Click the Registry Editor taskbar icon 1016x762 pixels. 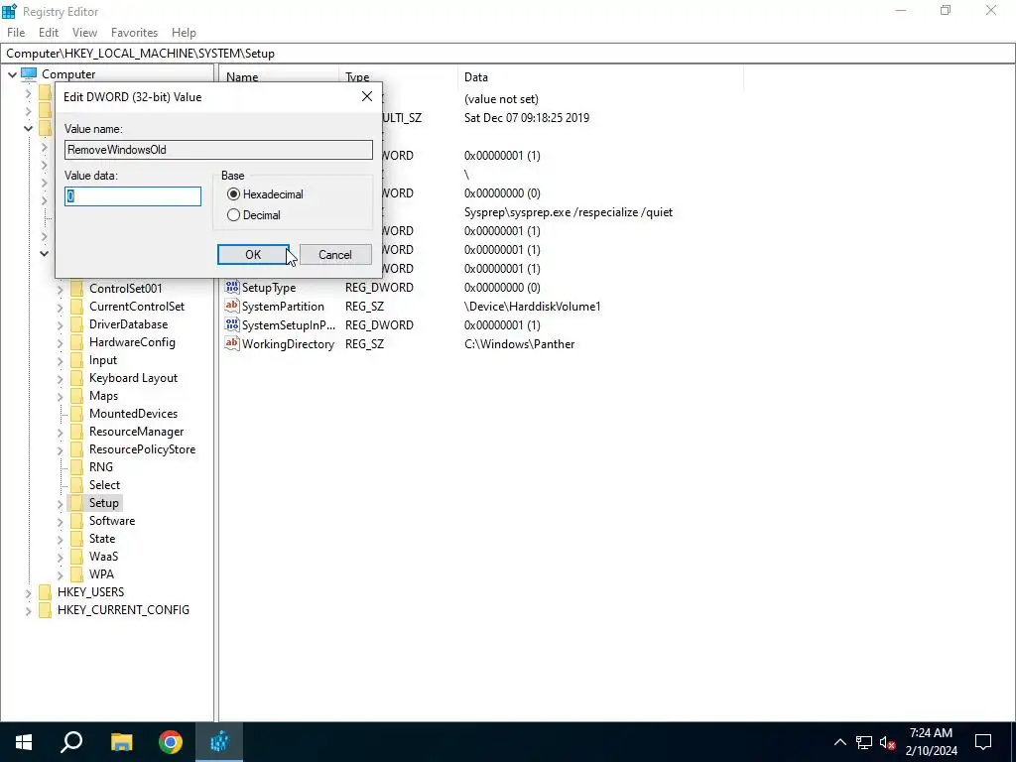point(219,742)
